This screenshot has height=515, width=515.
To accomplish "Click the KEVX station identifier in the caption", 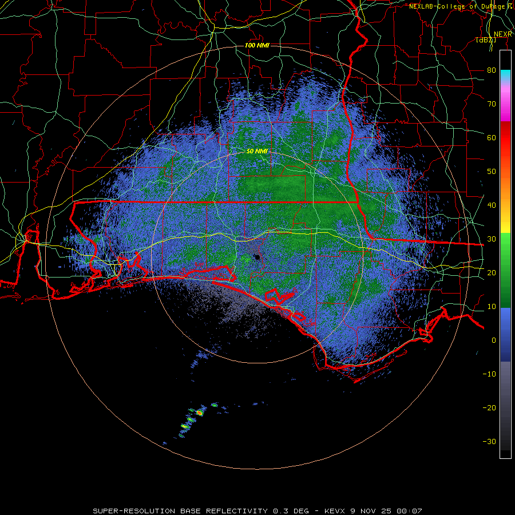I will (336, 511).
